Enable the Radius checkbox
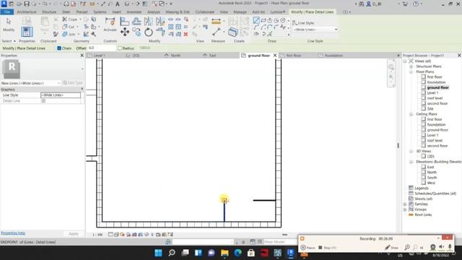 (120, 48)
